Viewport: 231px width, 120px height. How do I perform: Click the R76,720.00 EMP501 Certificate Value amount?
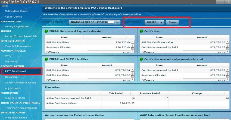coord(218,42)
